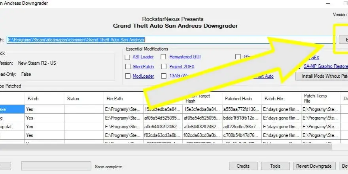348x174 pixels.
Task: Click 'Yes' in the exe row
Action: click(x=44, y=109)
